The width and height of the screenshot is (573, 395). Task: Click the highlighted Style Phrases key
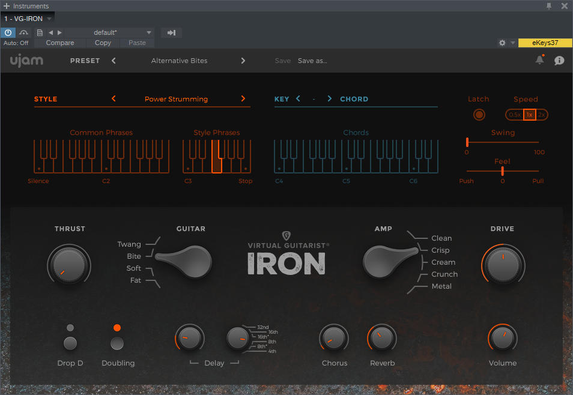[217, 157]
